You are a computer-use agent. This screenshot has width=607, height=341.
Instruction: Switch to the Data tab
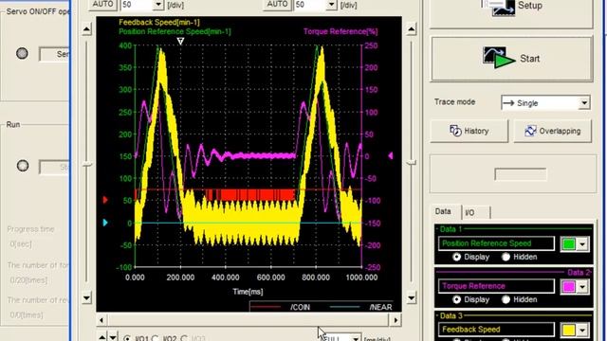pos(443,211)
